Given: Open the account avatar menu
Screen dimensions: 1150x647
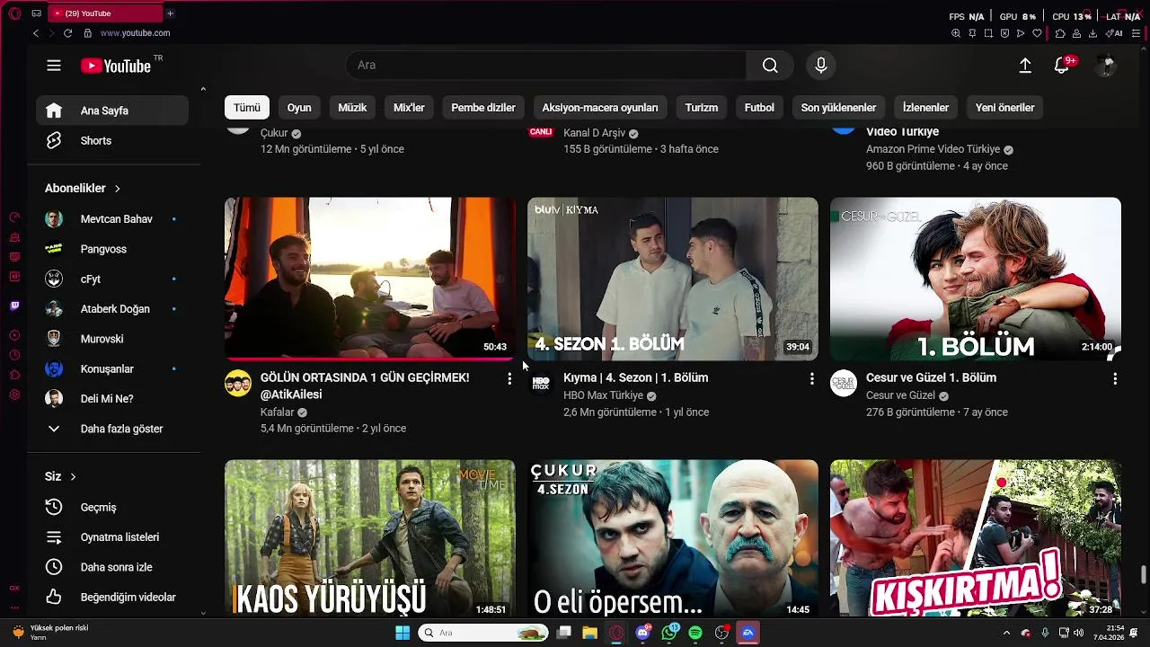Looking at the screenshot, I should 1106,65.
